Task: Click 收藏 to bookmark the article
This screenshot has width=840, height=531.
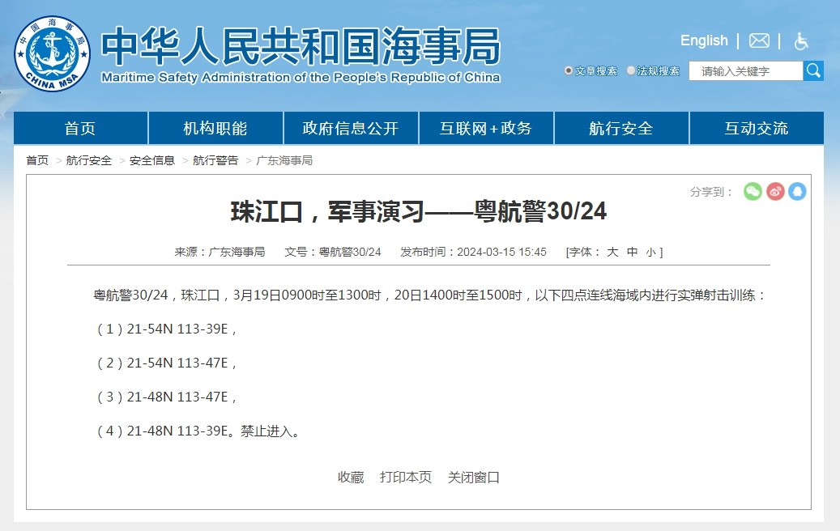Action: [351, 477]
